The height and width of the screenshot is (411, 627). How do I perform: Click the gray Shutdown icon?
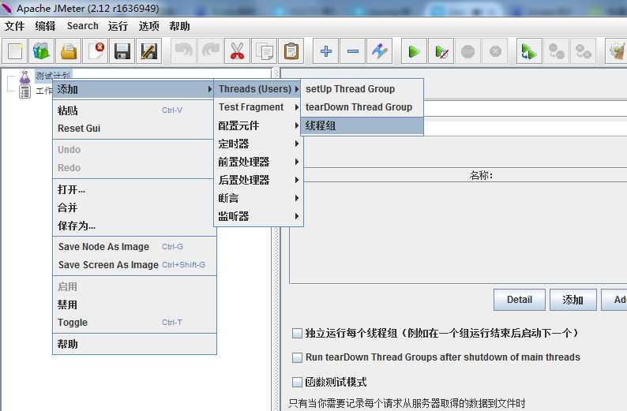495,51
